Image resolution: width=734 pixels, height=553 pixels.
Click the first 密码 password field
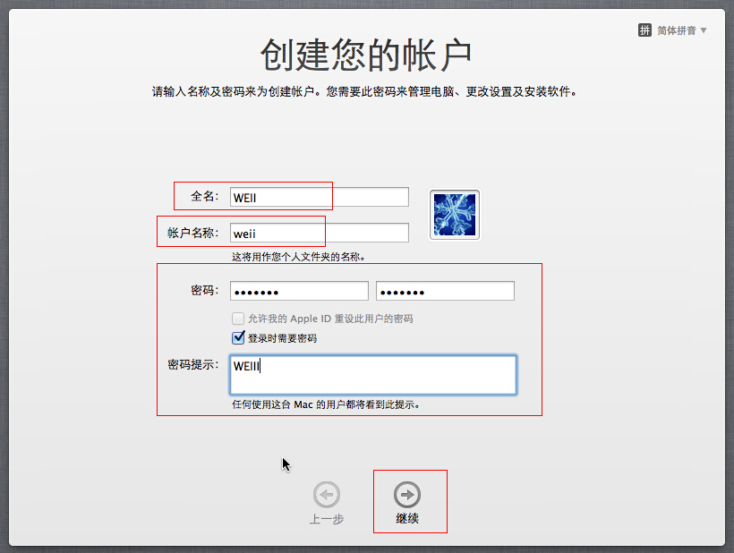click(299, 291)
